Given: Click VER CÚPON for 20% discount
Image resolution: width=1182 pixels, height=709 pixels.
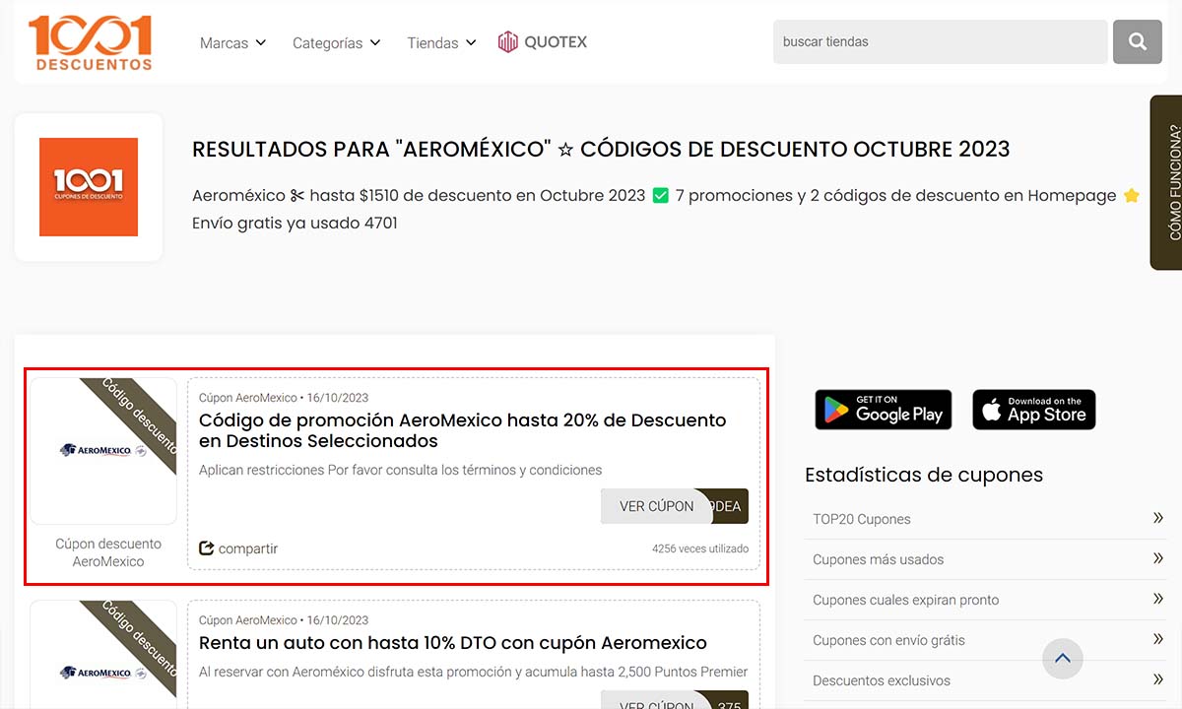Looking at the screenshot, I should pos(657,506).
